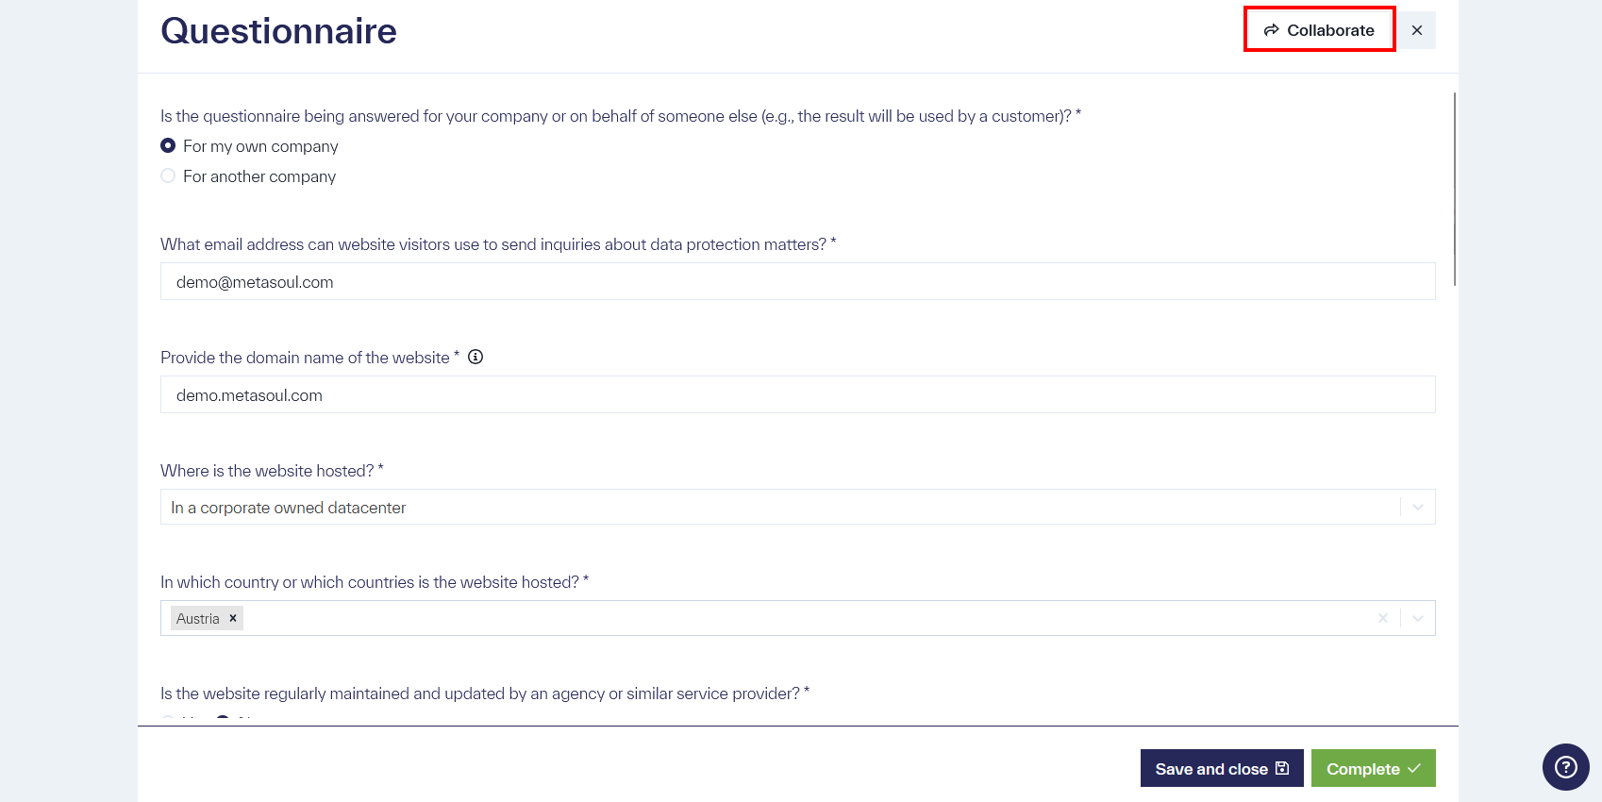
Task: Click the data protection email input field
Action: click(660, 281)
